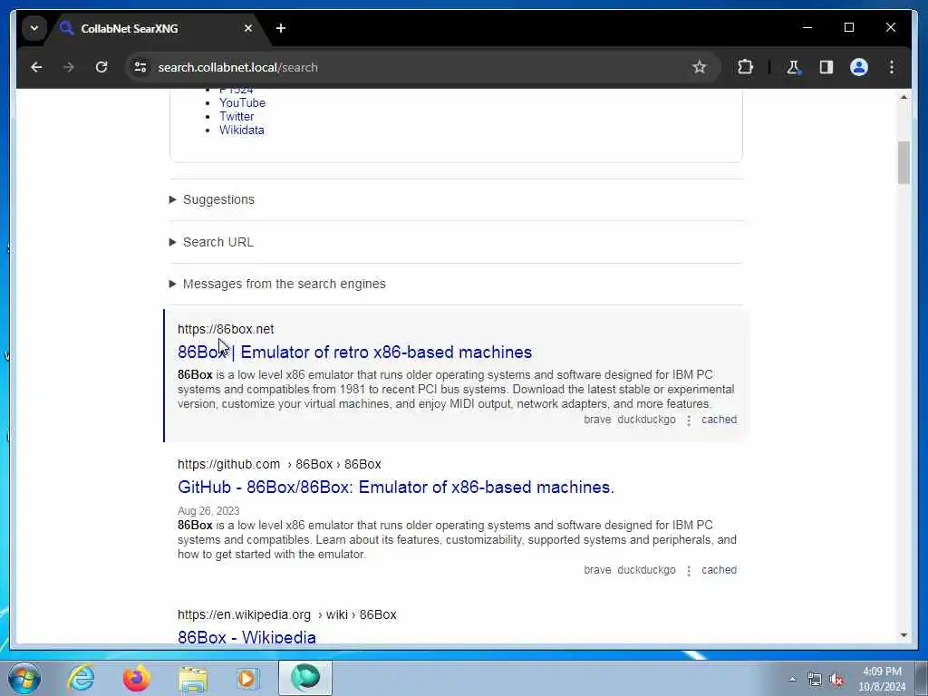Screen dimensions: 928x696
Task: Click the three-dot icon beside 86box.net cached
Action: tap(689, 420)
